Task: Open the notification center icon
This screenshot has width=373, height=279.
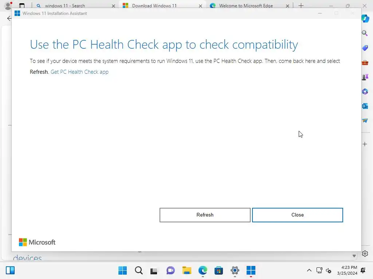Action: pos(363,270)
